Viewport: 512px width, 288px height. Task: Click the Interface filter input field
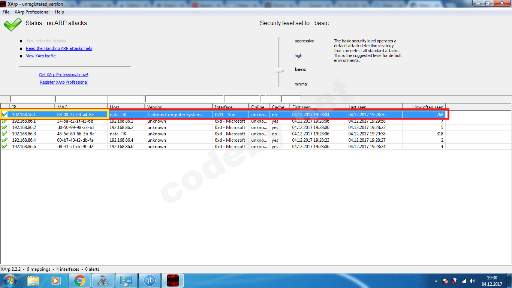pyautogui.click(x=242, y=99)
